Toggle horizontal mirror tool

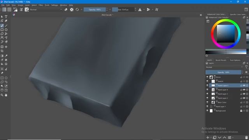pyautogui.click(x=140, y=9)
